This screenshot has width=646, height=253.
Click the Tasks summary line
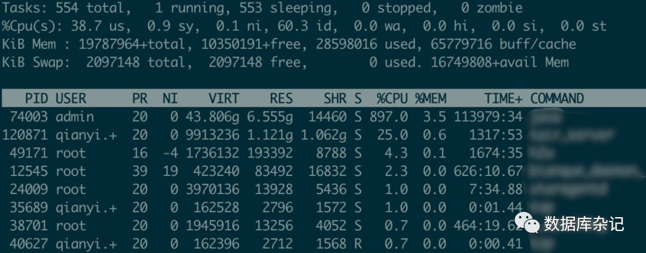coord(262,8)
